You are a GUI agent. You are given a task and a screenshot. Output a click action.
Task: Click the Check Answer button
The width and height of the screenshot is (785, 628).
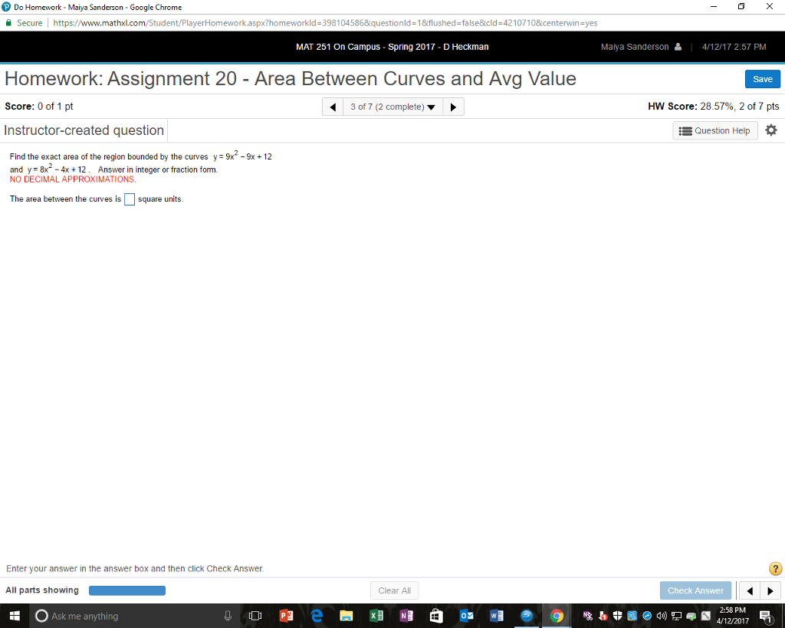[695, 590]
